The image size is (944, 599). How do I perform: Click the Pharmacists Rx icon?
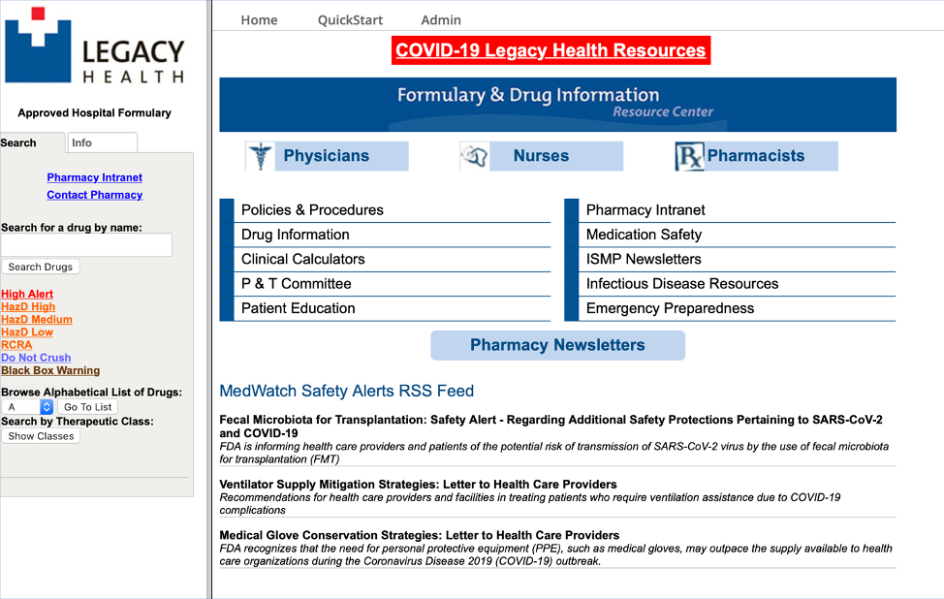point(690,156)
